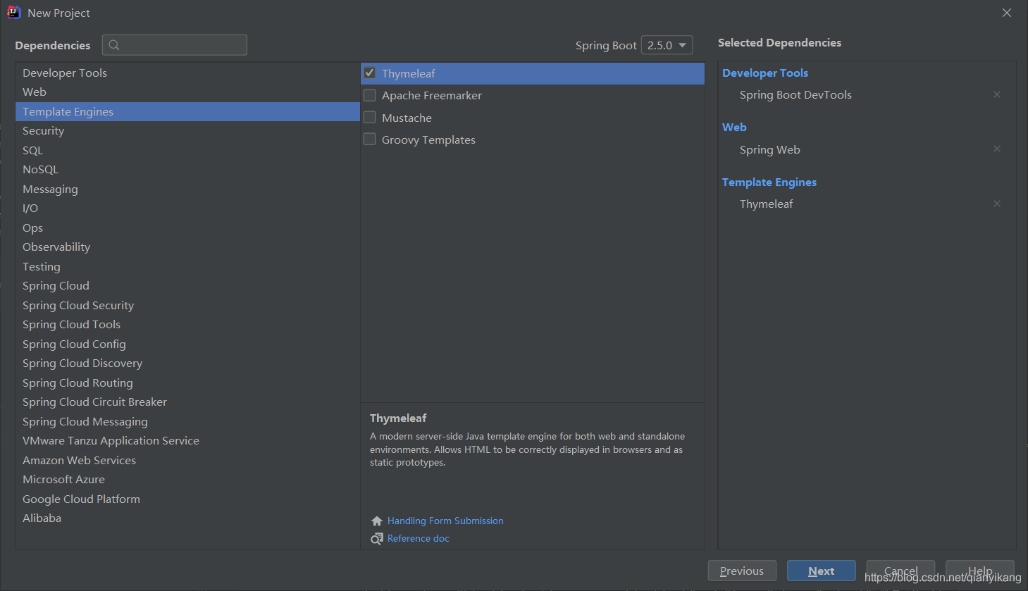The height and width of the screenshot is (591, 1028).
Task: Choose Google Cloud Platform category
Action: [187, 499]
